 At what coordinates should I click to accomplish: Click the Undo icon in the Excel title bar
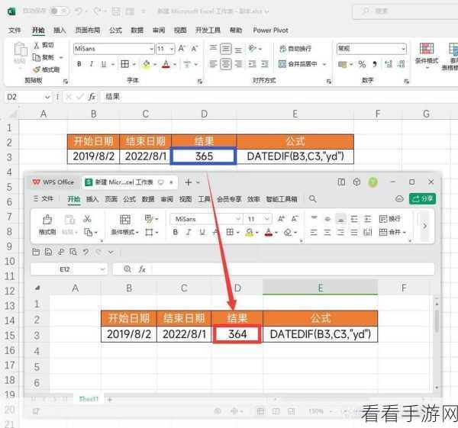pyautogui.click(x=79, y=11)
